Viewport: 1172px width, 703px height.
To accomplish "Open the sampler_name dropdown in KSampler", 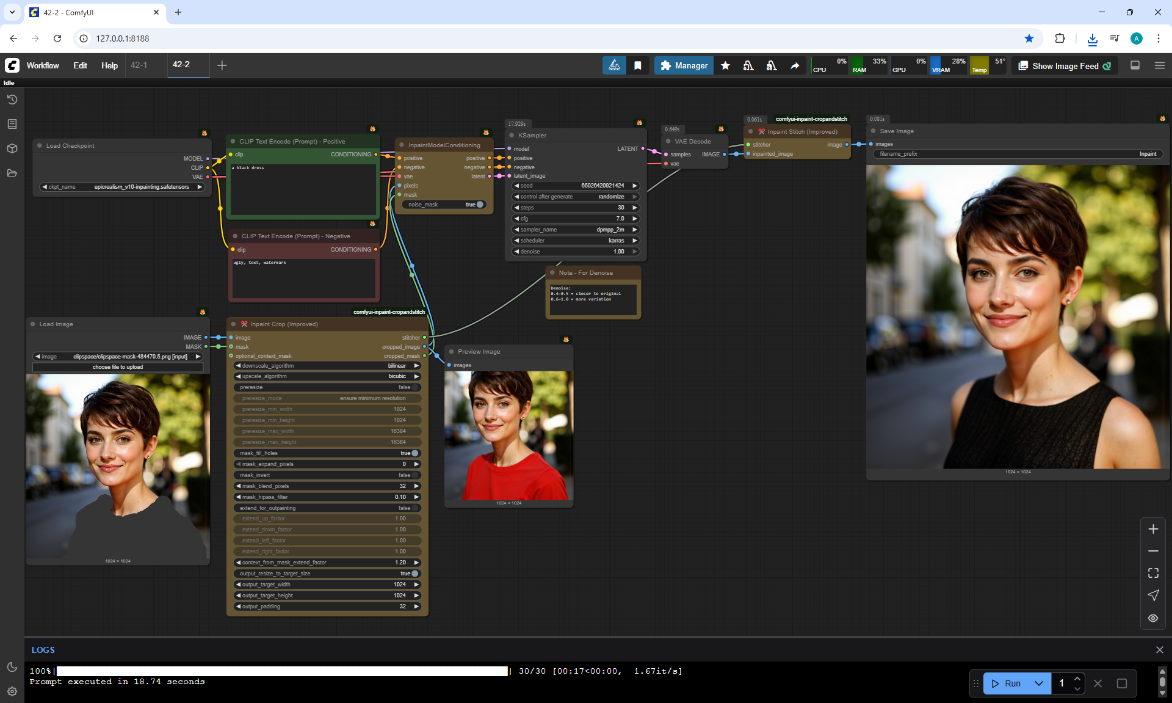I will (575, 230).
